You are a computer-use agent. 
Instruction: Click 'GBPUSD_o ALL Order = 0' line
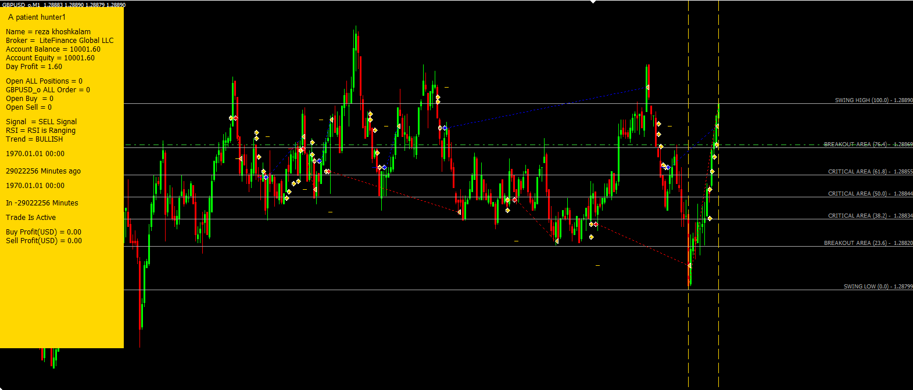click(x=48, y=90)
